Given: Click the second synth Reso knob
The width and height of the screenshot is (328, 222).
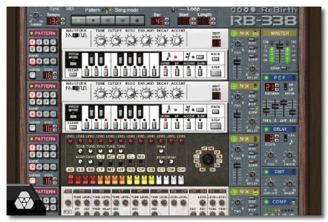Looking at the screenshot, I should [x=131, y=93].
